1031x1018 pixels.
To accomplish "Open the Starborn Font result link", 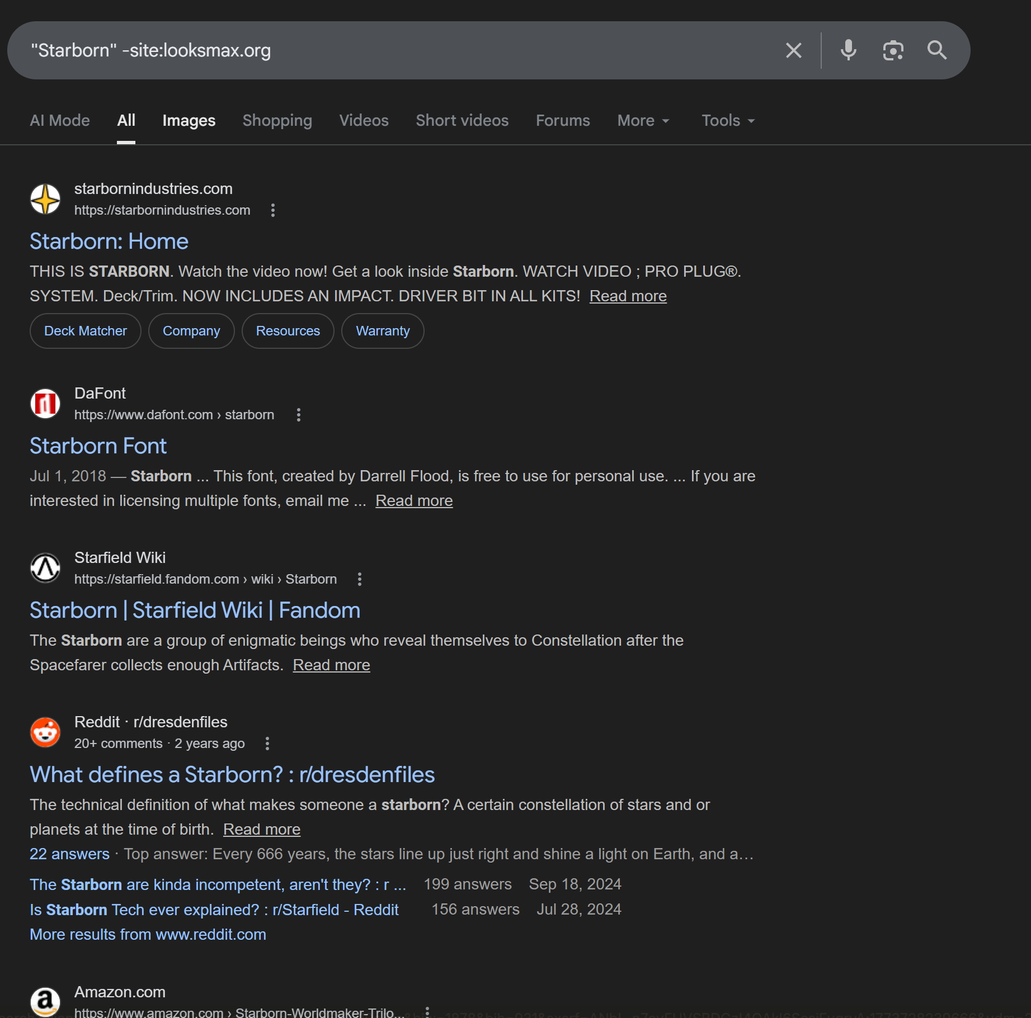I will coord(98,446).
